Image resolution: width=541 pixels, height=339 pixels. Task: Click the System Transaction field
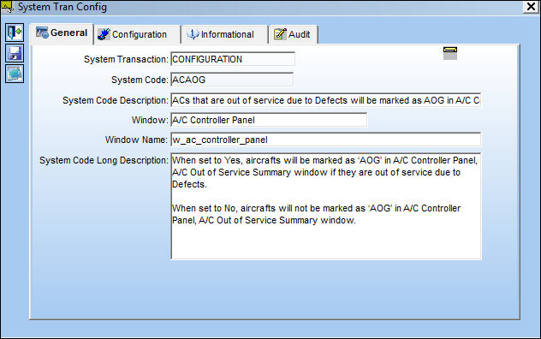coord(233,59)
